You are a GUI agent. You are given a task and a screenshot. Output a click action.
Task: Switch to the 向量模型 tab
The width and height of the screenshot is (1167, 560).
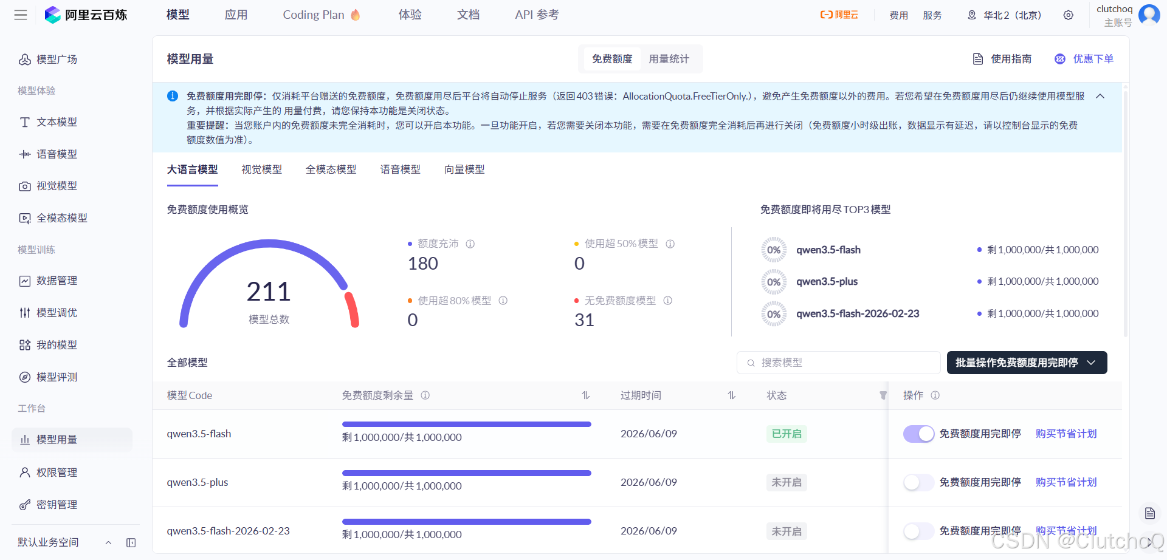pos(464,169)
